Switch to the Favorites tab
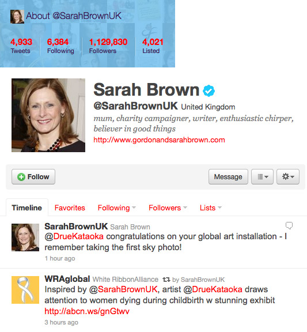This screenshot has height=332, width=307. [x=70, y=207]
